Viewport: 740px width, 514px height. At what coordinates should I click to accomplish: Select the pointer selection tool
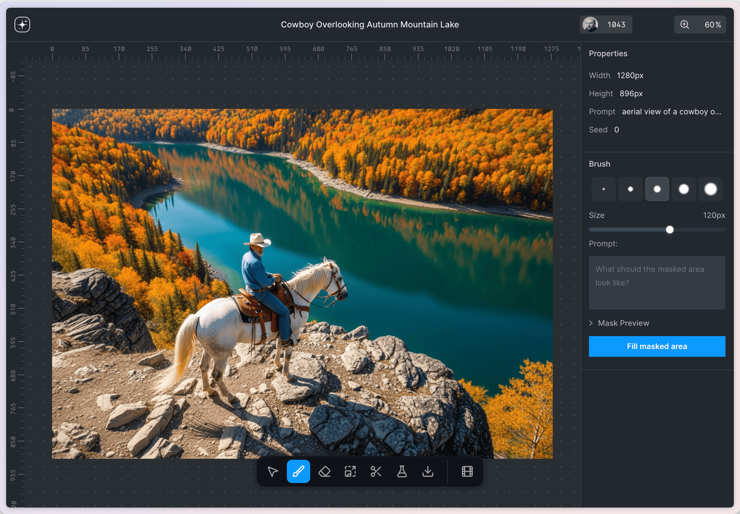click(x=273, y=471)
